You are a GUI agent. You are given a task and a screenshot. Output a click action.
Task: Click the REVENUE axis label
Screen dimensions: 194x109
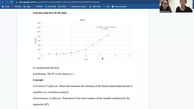36,41
